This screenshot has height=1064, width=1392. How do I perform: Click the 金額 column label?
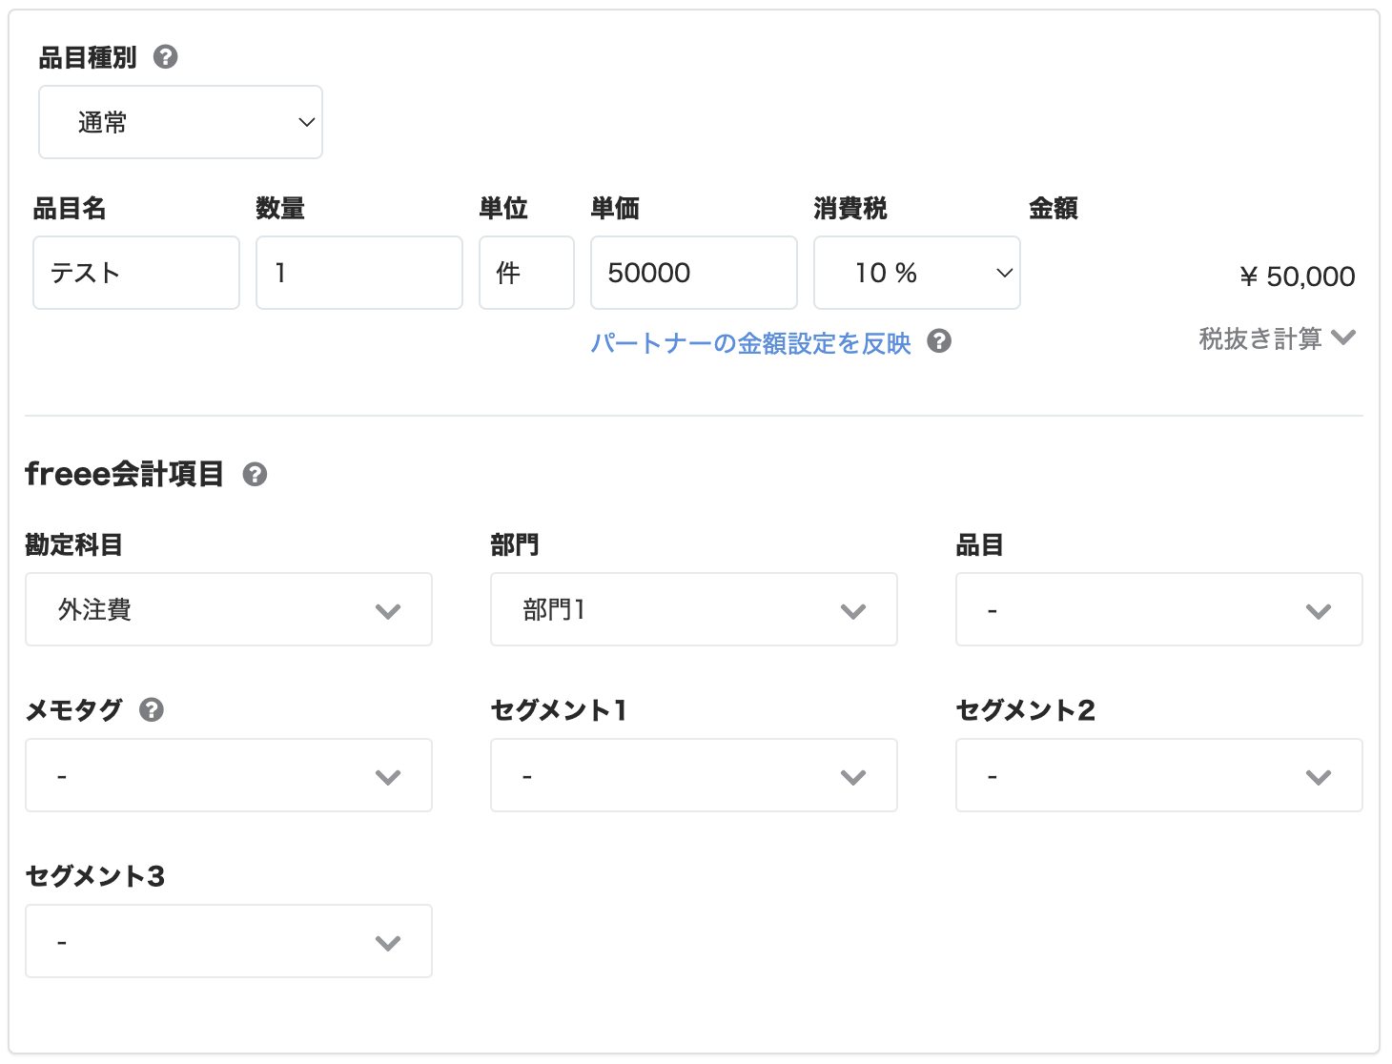pyautogui.click(x=1053, y=208)
